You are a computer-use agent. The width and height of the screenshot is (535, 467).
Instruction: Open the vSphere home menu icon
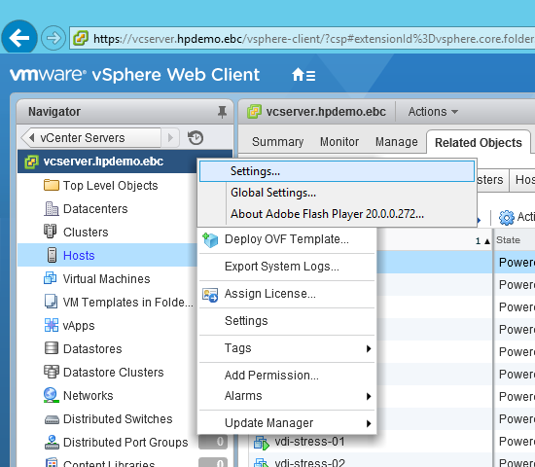pyautogui.click(x=303, y=75)
